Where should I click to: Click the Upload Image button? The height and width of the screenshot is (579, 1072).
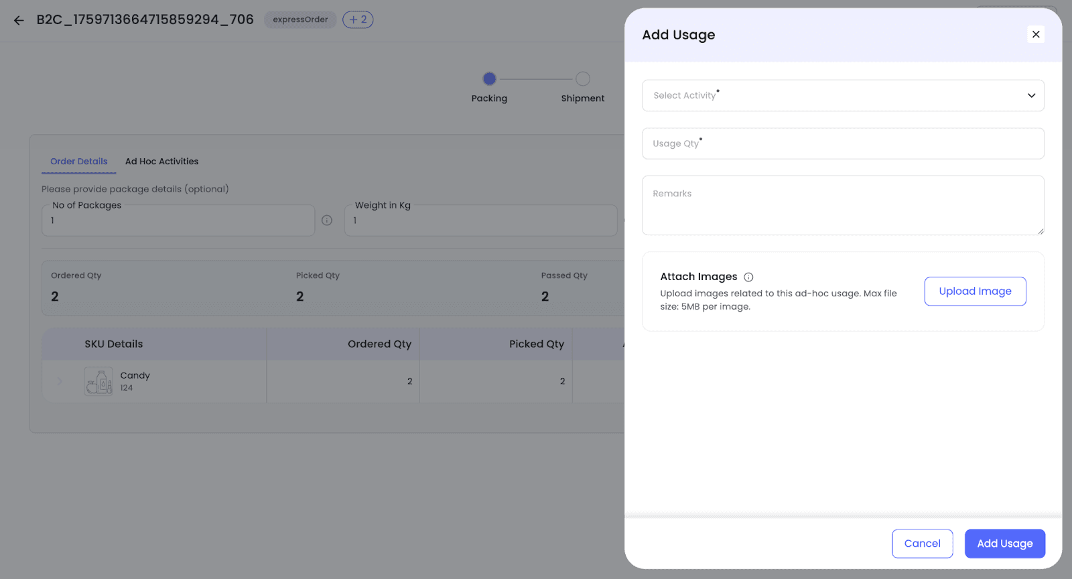coord(975,292)
